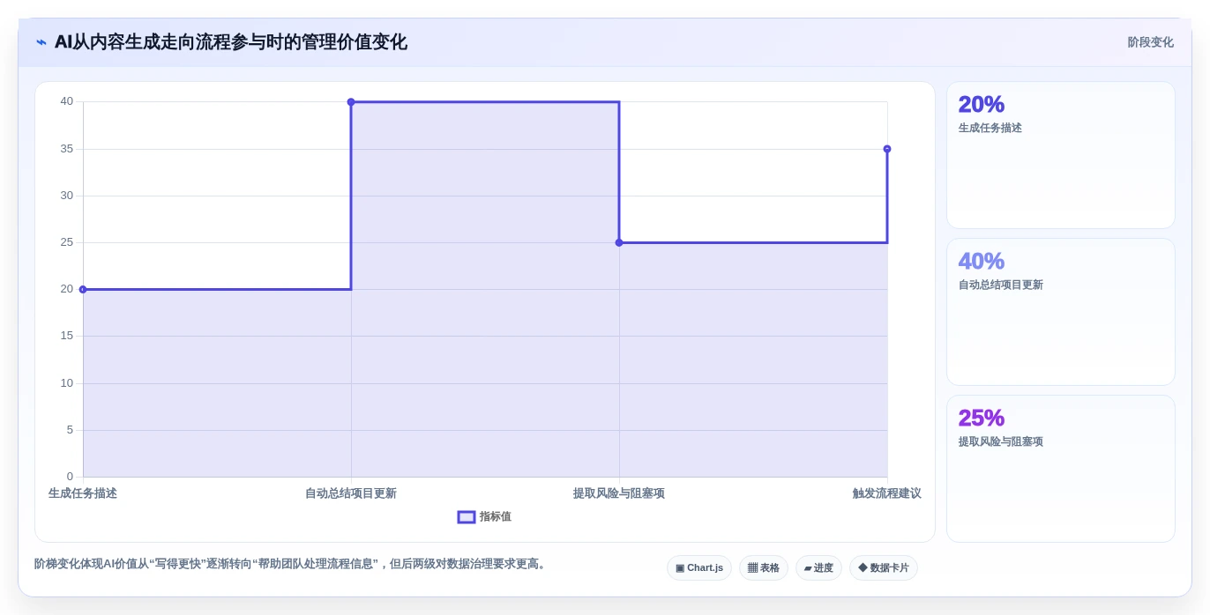
Task: Click the 20% figure in first card
Action: 982,104
